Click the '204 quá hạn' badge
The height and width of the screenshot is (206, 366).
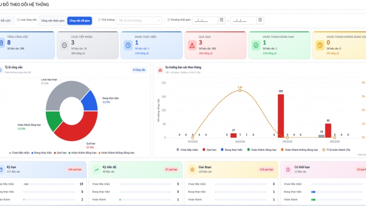pyautogui.click(x=75, y=169)
